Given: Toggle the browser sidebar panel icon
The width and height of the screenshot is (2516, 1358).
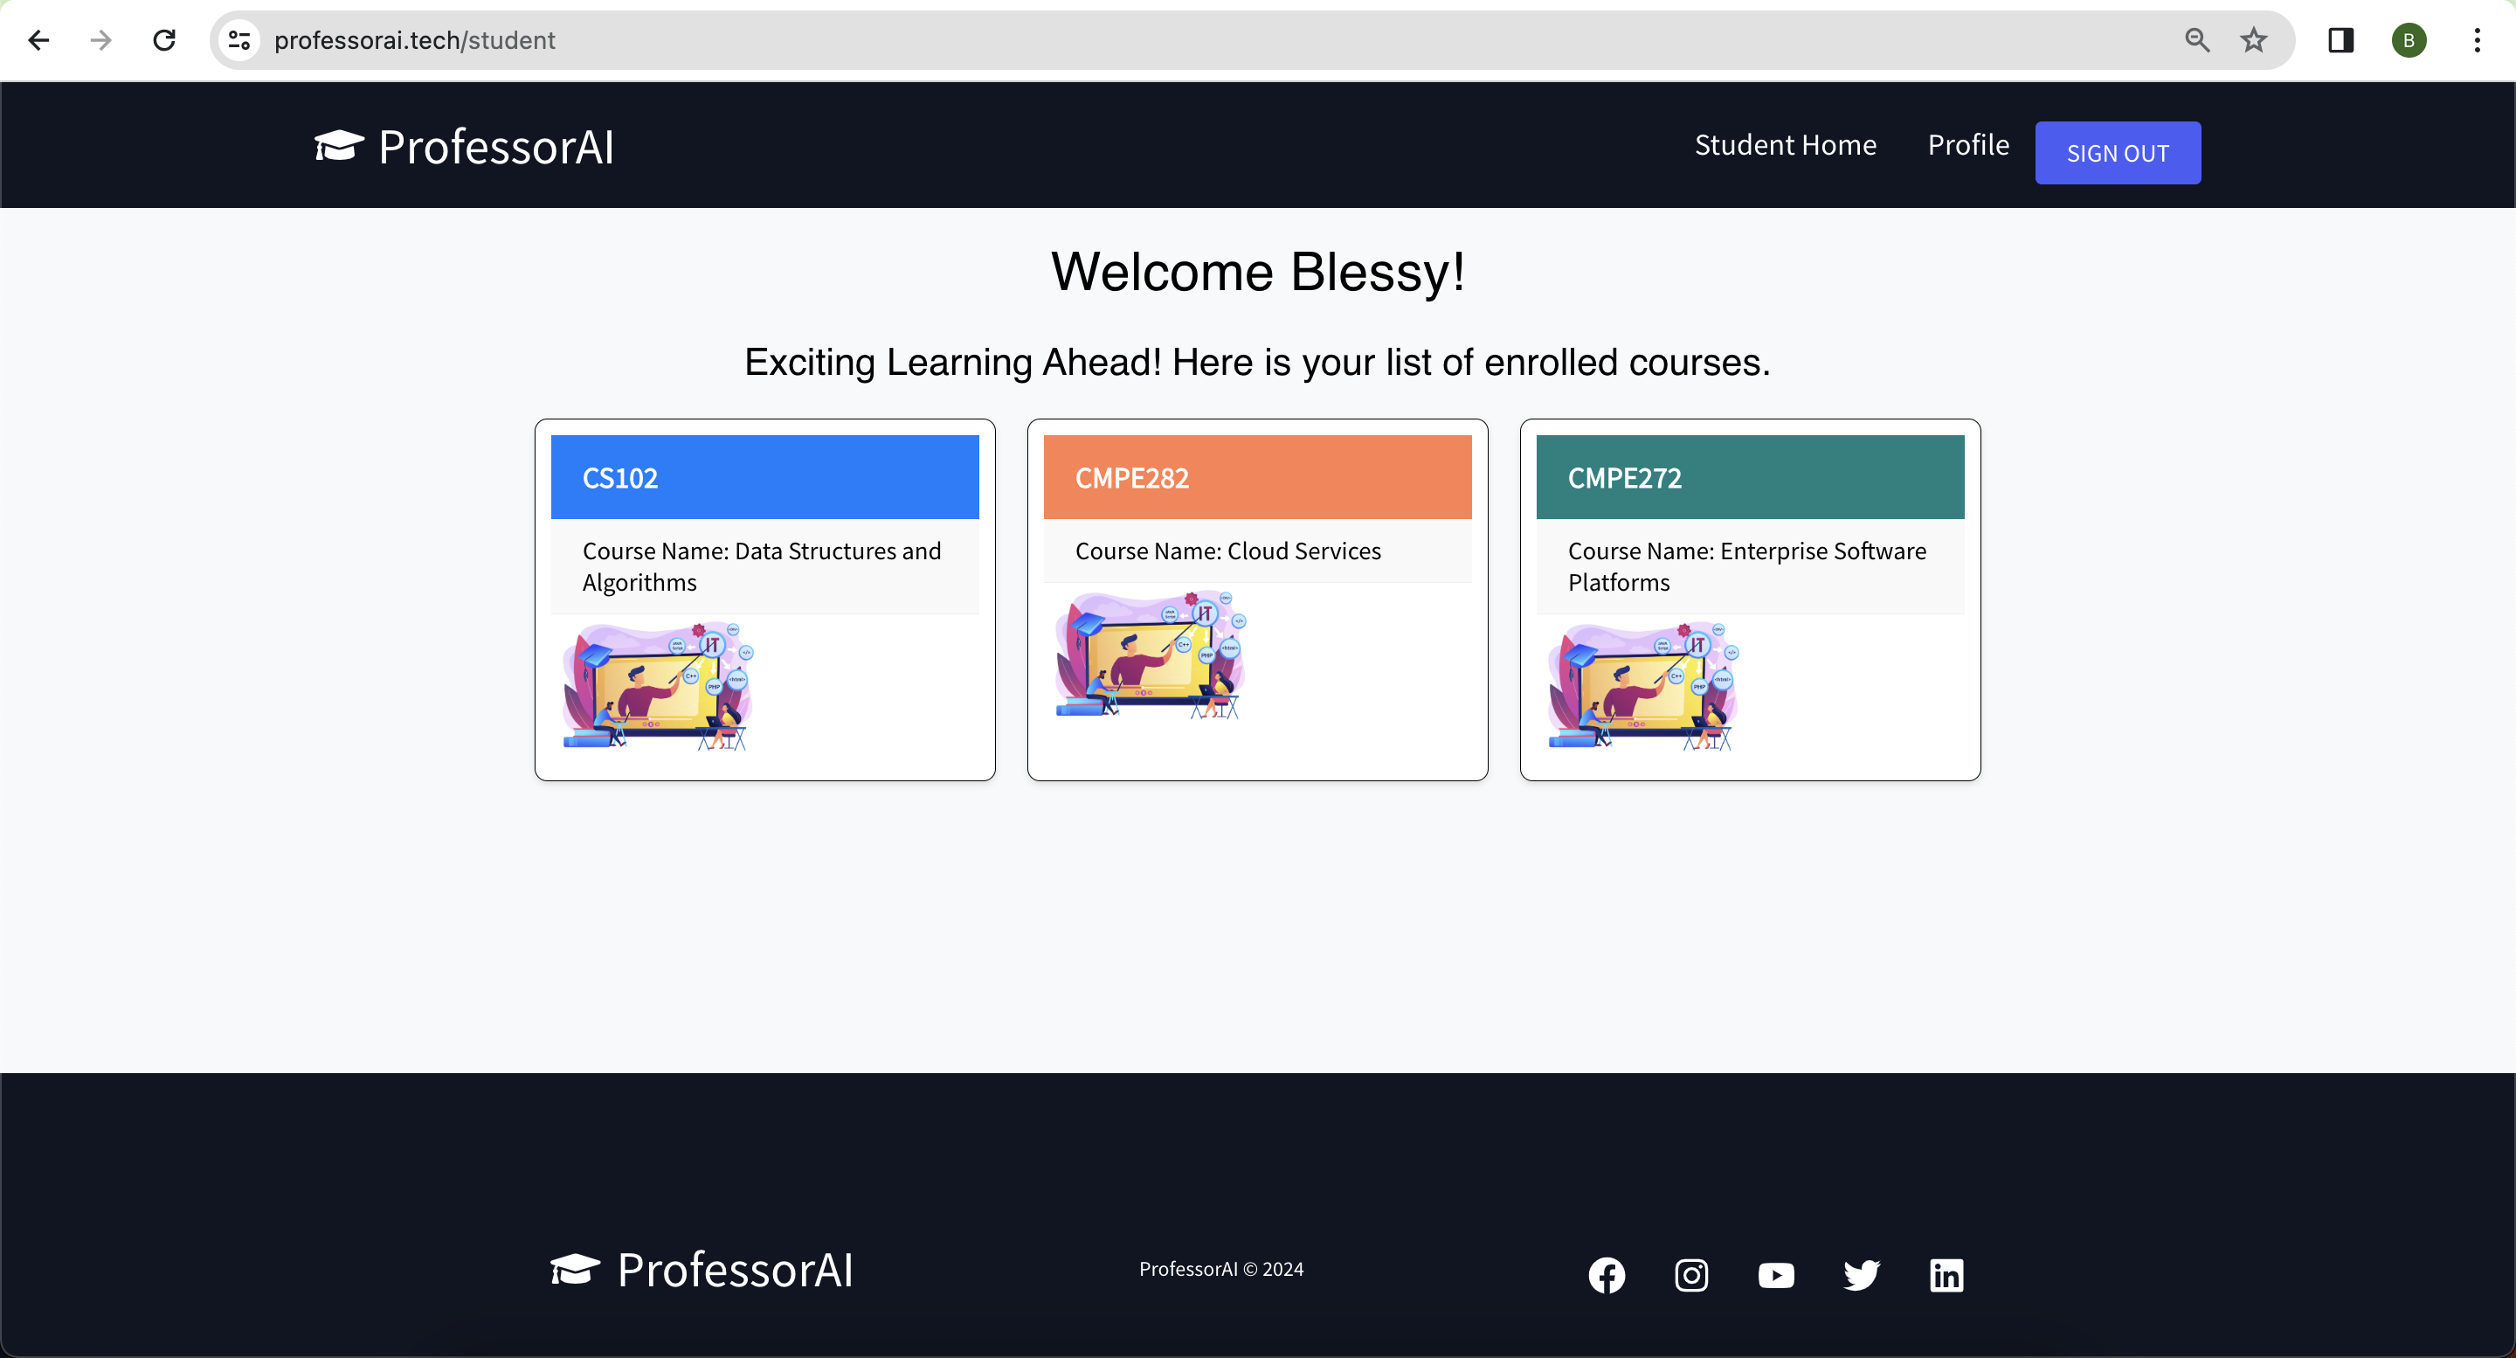Looking at the screenshot, I should 2340,40.
